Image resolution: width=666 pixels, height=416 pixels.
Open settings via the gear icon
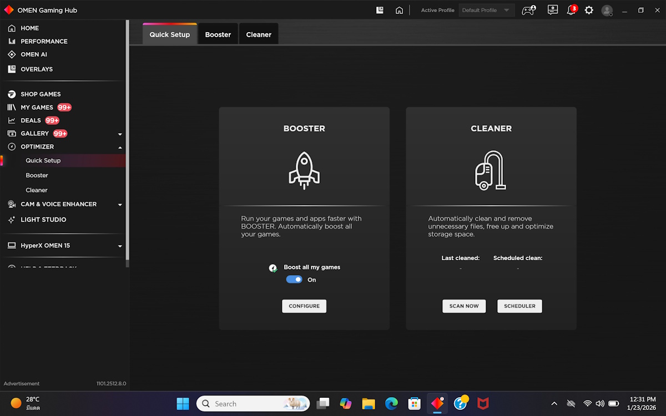click(589, 11)
